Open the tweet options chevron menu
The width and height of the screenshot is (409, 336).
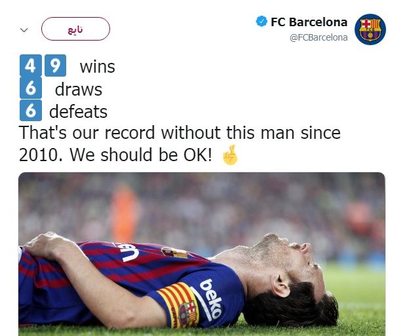[x=24, y=30]
